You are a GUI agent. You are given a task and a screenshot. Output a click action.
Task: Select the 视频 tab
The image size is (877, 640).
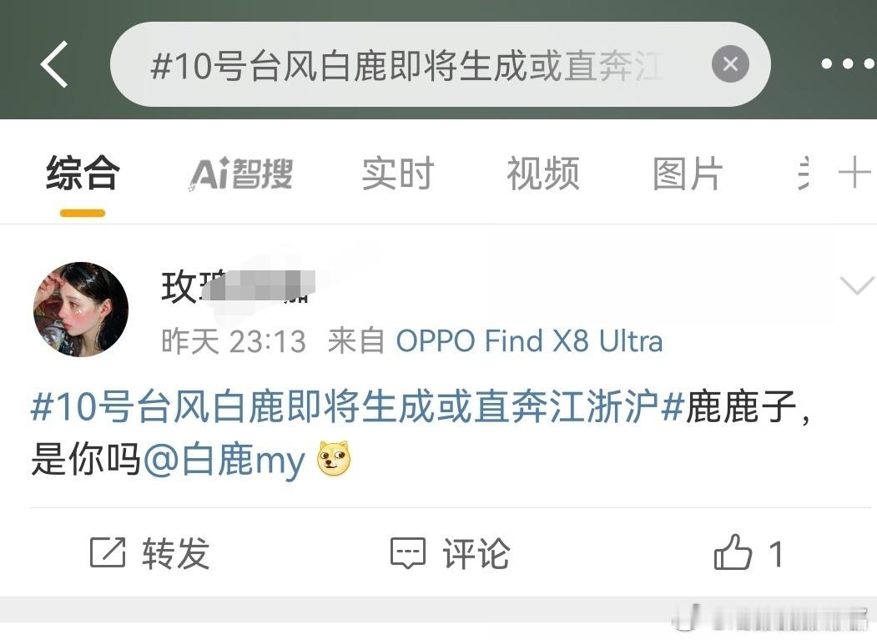(543, 174)
